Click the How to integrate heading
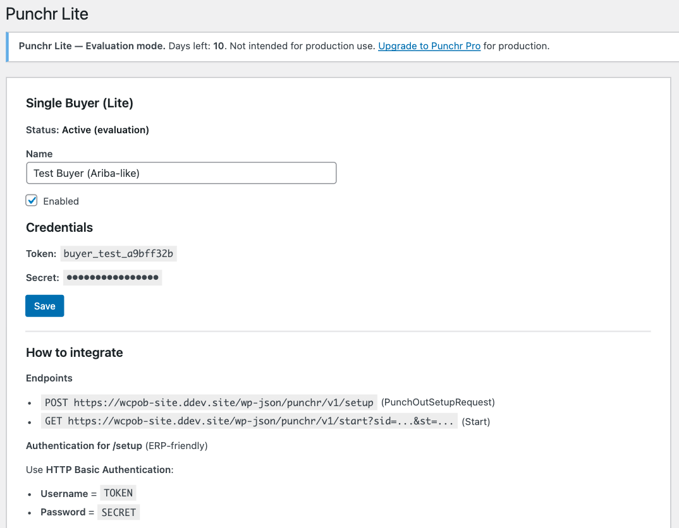 75,353
